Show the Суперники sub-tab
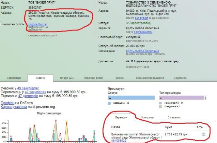The height and width of the screenshot is (143, 217). (x=175, y=118)
